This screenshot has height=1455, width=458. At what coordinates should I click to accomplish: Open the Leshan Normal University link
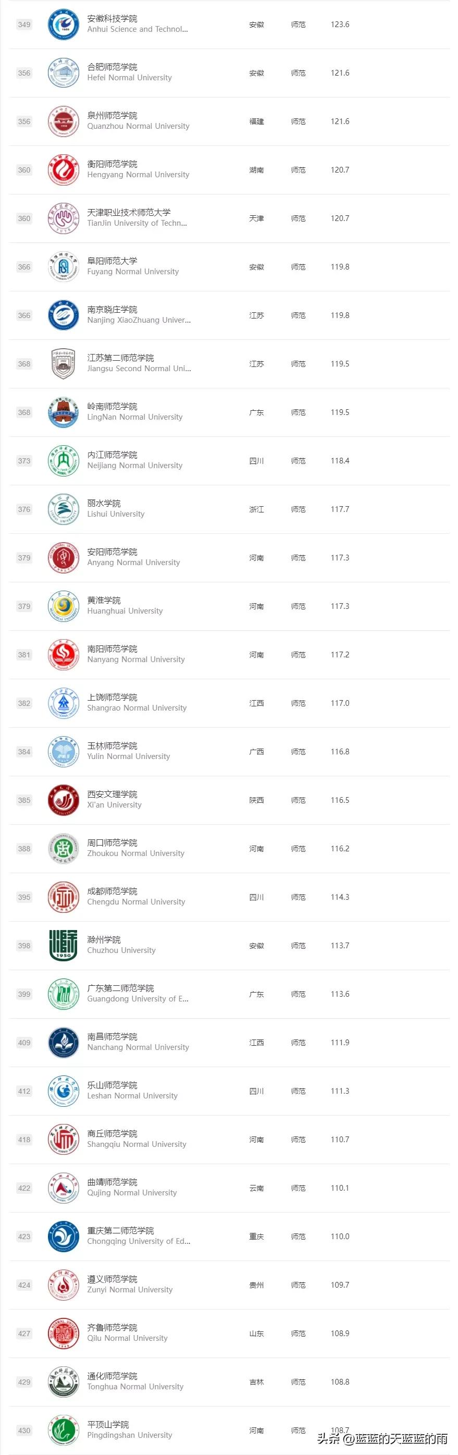point(132,1096)
